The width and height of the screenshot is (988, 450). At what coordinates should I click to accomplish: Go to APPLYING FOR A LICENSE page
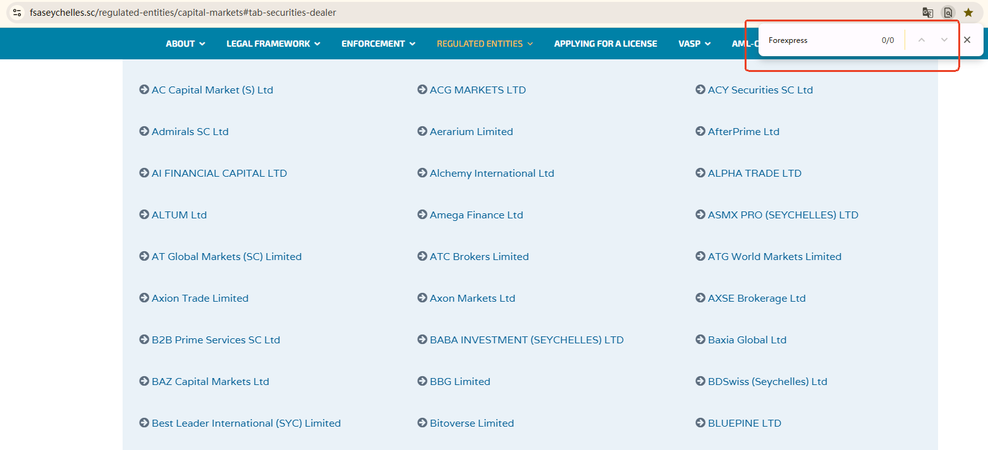pos(606,44)
